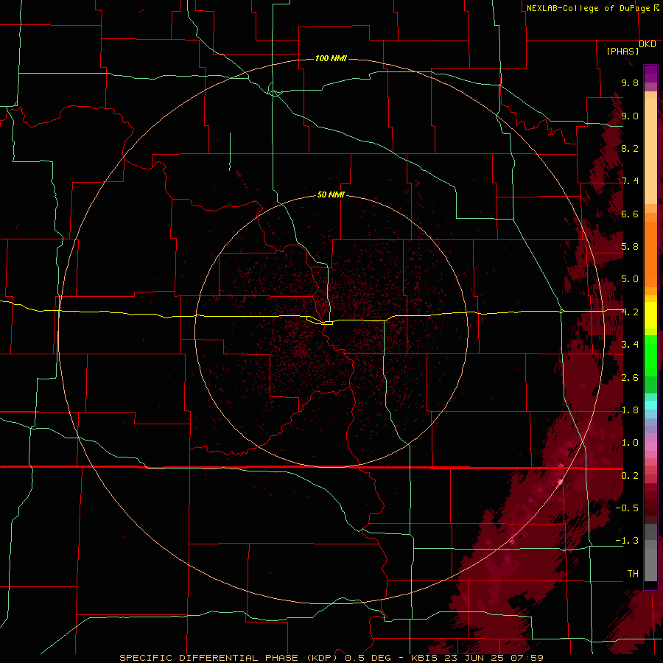Screen dimensions: 663x663
Task: Click the [PHAS] units label
Action: click(622, 51)
